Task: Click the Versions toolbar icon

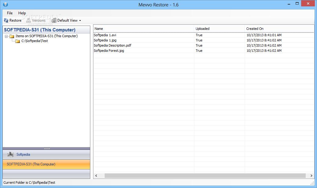Action: point(28,20)
